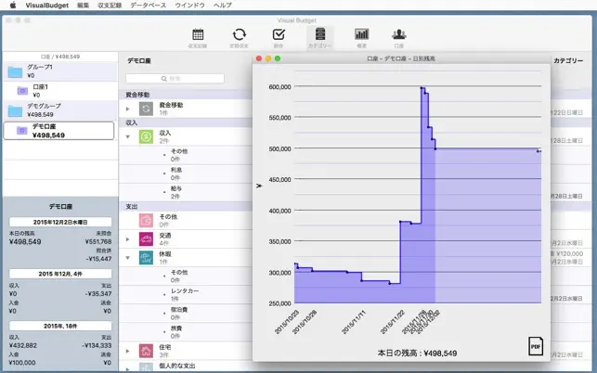Open the overview bar chart icon
The image size is (597, 373).
(361, 34)
